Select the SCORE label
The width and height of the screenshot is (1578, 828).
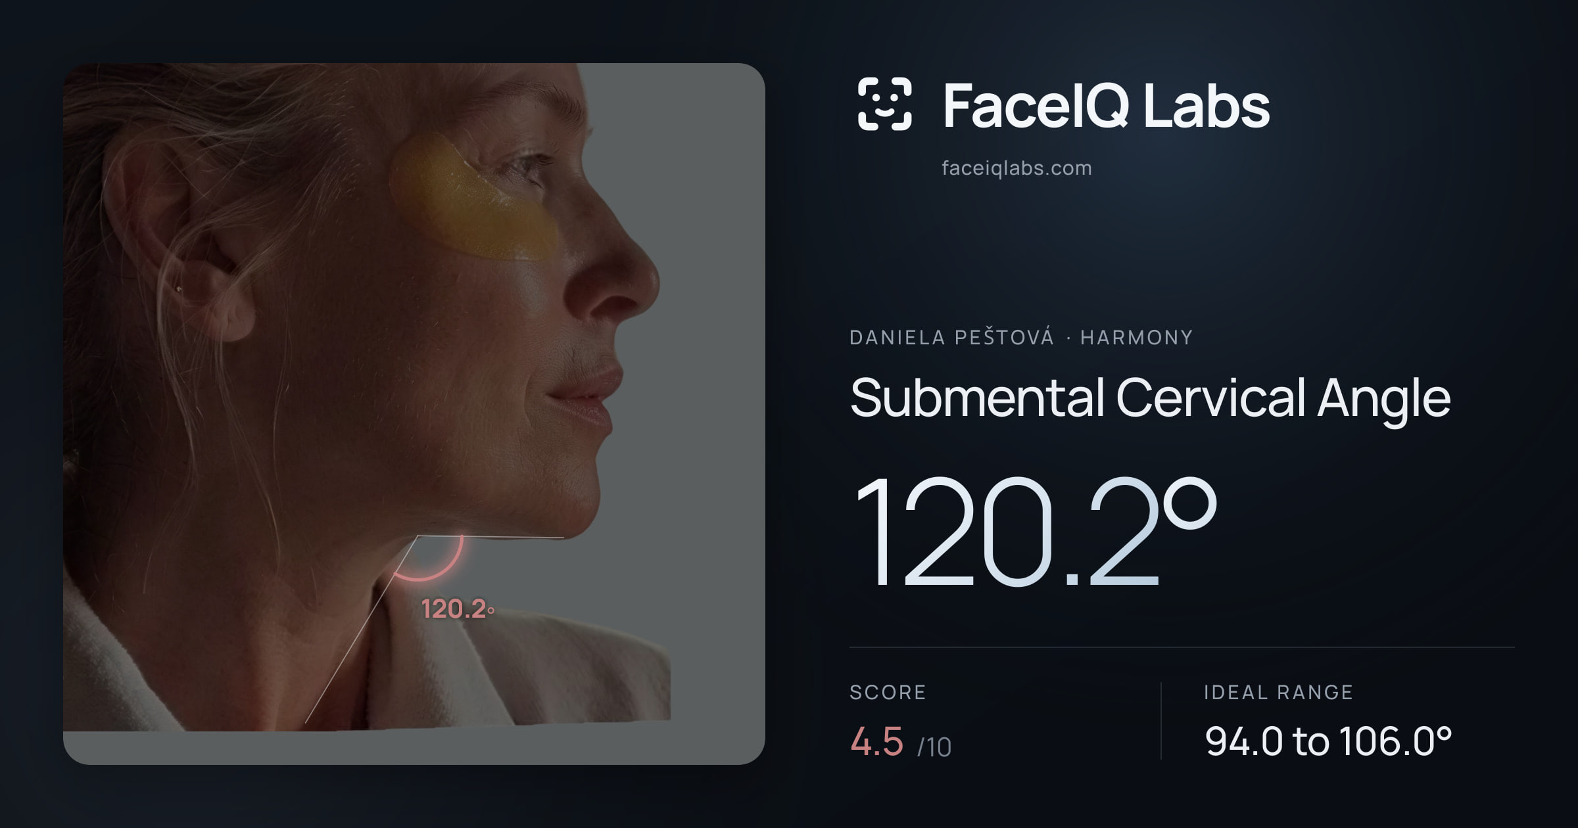888,692
